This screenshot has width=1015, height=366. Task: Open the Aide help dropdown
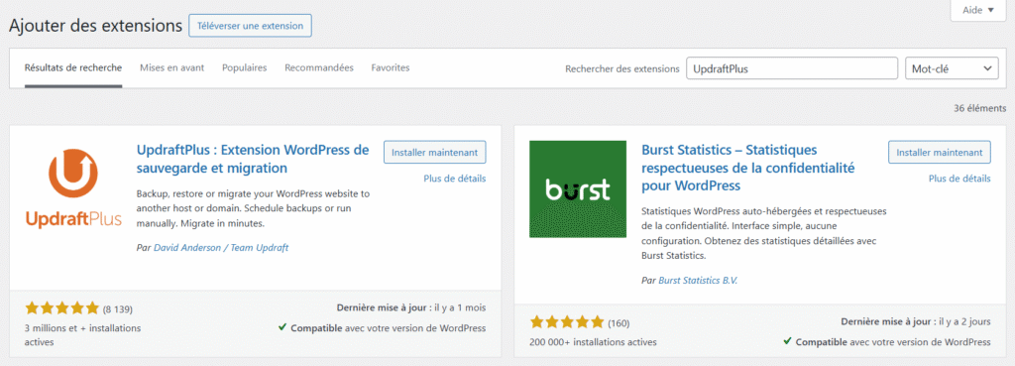[x=977, y=10]
